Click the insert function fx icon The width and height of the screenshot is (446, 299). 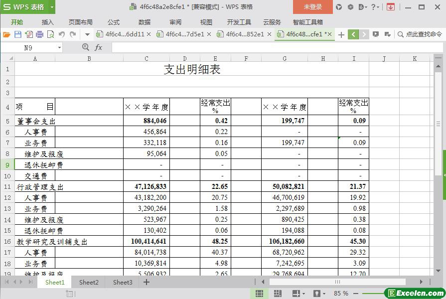(x=99, y=47)
